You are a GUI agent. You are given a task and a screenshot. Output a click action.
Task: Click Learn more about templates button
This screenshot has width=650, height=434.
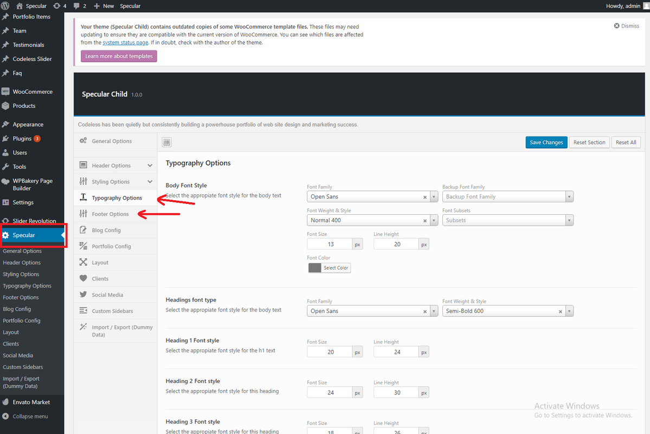click(119, 56)
